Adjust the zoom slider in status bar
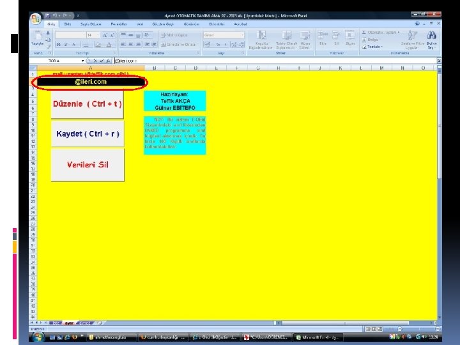460x345 pixels. (x=418, y=329)
